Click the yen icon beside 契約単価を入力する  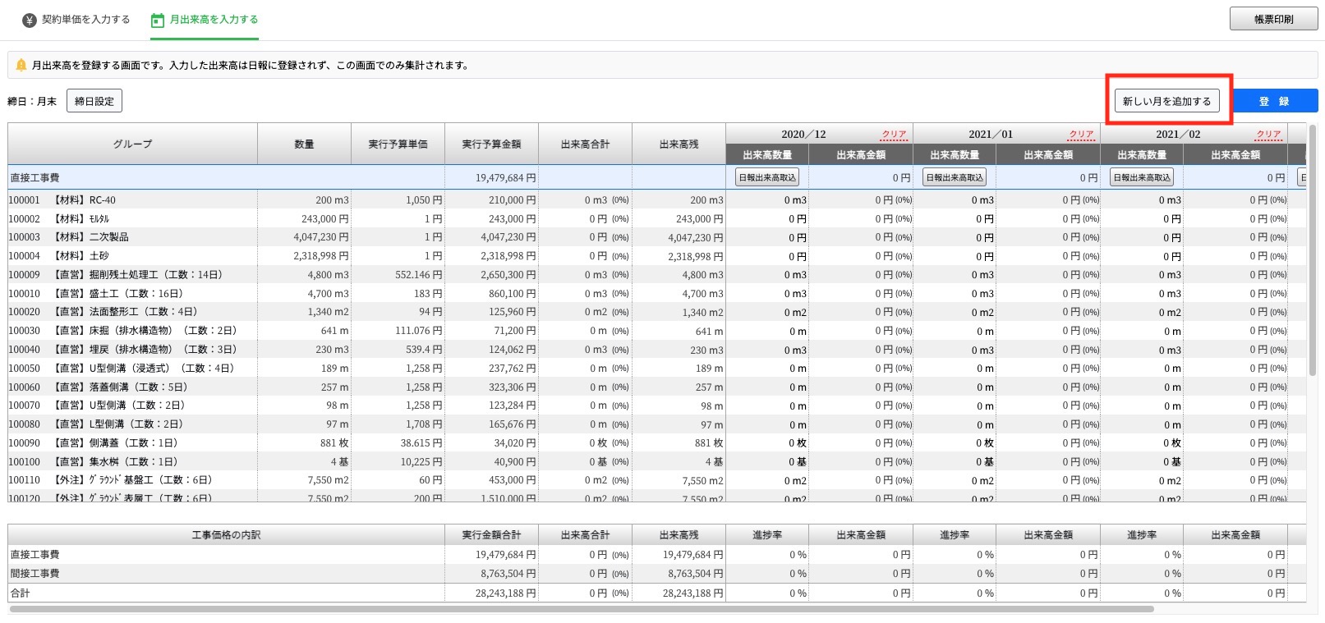(30, 20)
